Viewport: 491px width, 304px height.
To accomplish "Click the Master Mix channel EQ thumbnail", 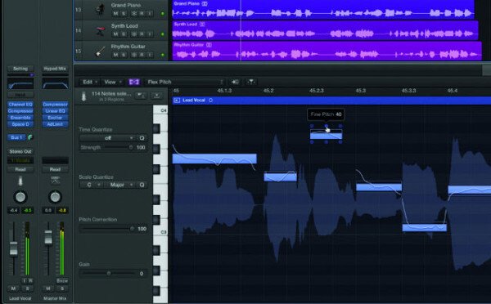I will 55,84.
